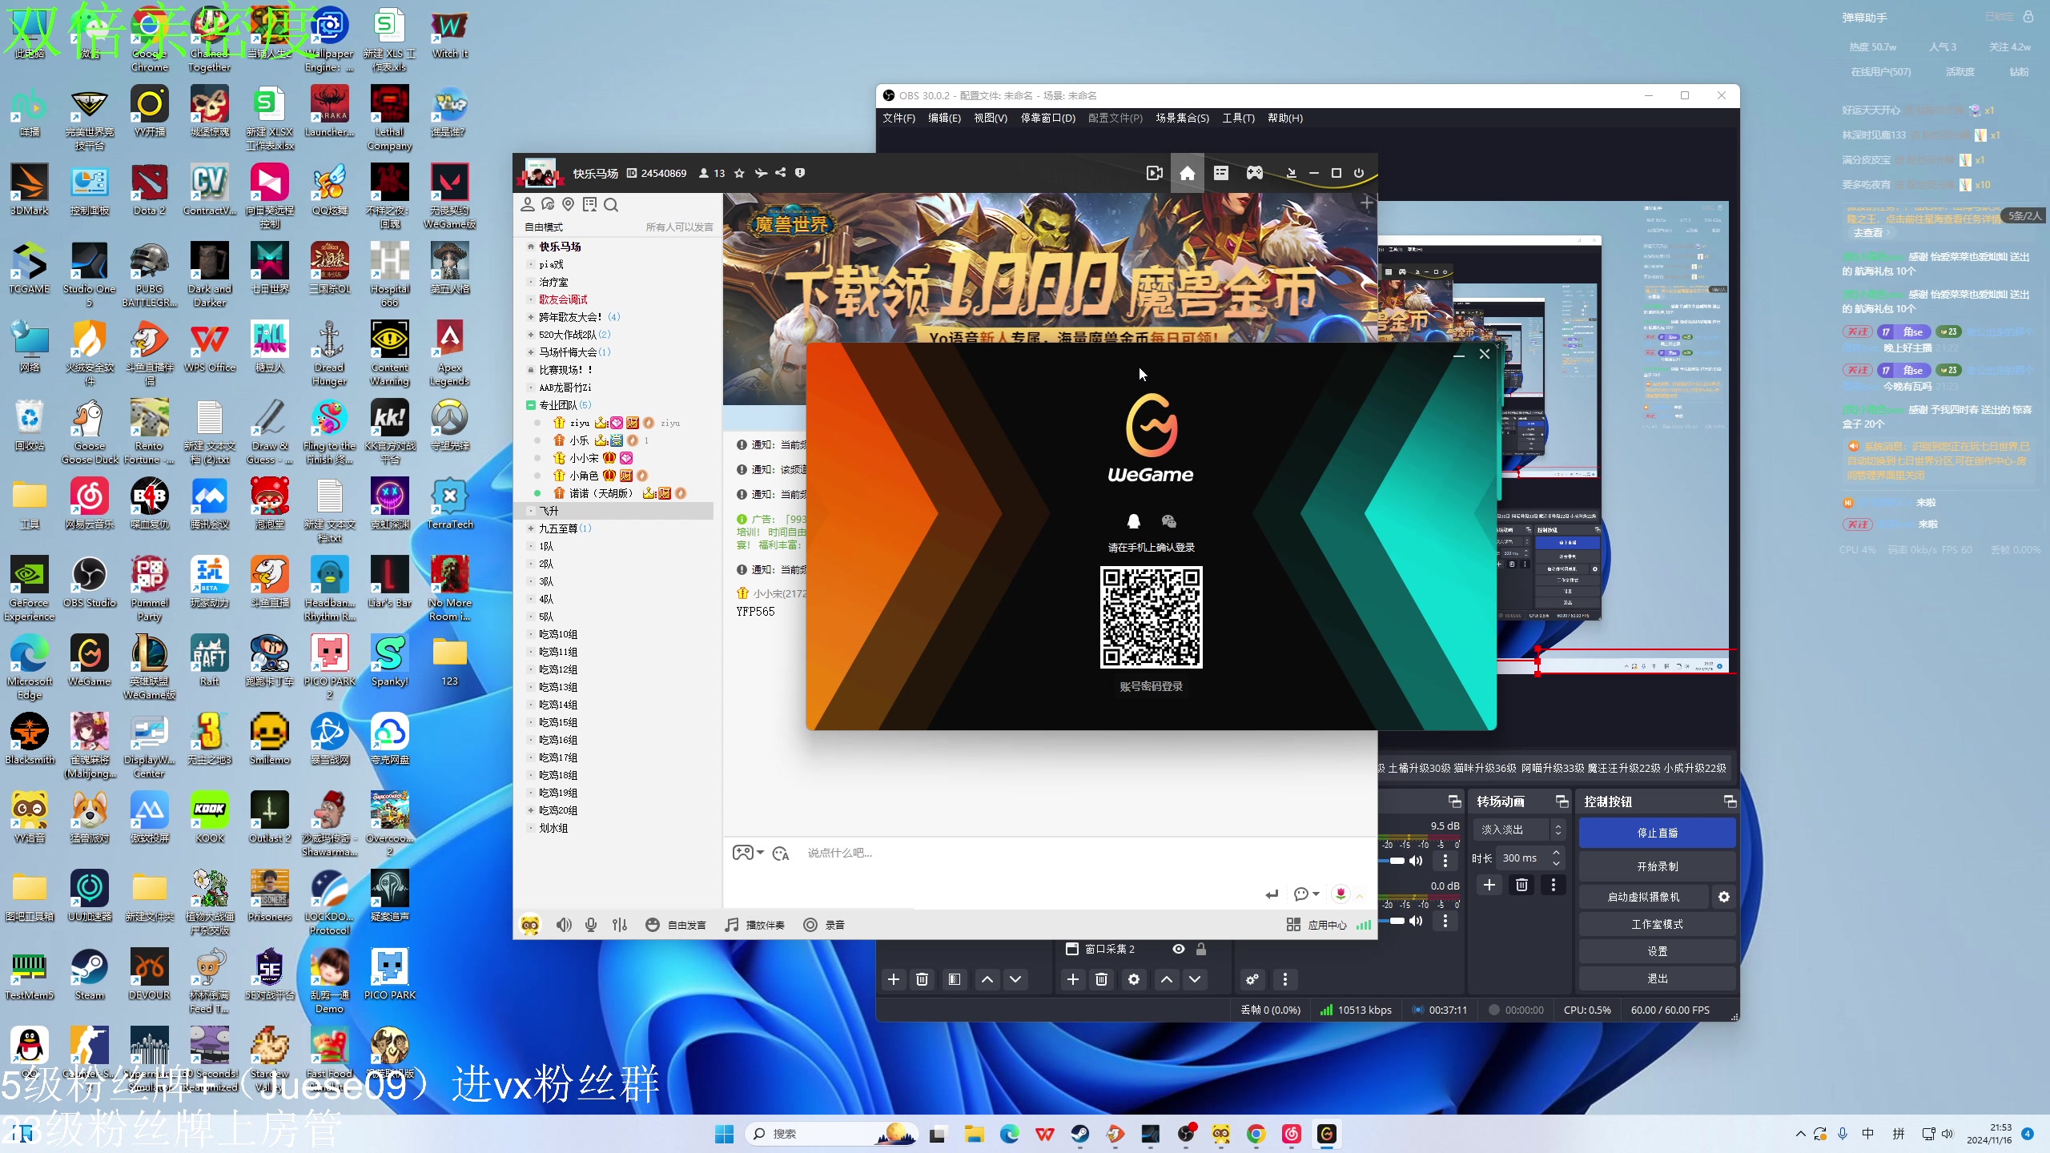Expand the 九五至尊 channel group
Image resolution: width=2050 pixels, height=1153 pixels.
pos(530,528)
